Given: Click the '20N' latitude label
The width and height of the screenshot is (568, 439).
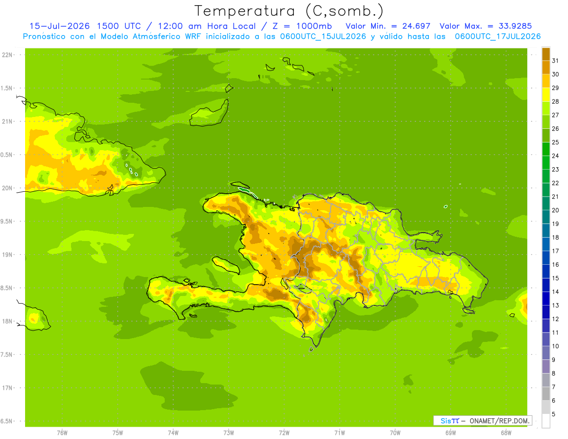Looking at the screenshot, I should click(8, 188).
